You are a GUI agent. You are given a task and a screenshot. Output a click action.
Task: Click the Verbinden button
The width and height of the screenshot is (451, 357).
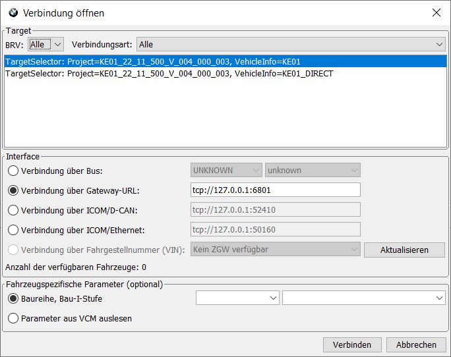[351, 344]
